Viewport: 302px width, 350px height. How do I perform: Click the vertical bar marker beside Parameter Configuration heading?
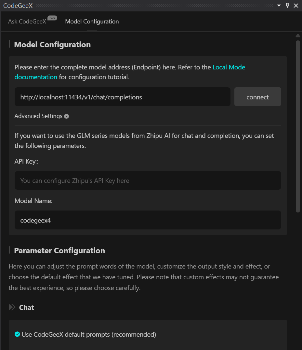click(x=10, y=250)
